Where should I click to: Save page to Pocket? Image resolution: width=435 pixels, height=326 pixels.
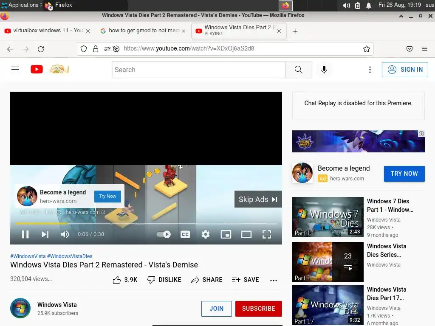tap(410, 49)
